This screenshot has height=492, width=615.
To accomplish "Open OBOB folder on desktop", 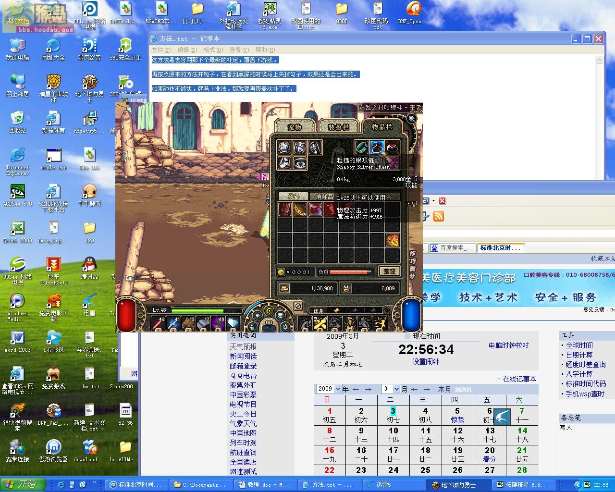I will click(x=342, y=12).
